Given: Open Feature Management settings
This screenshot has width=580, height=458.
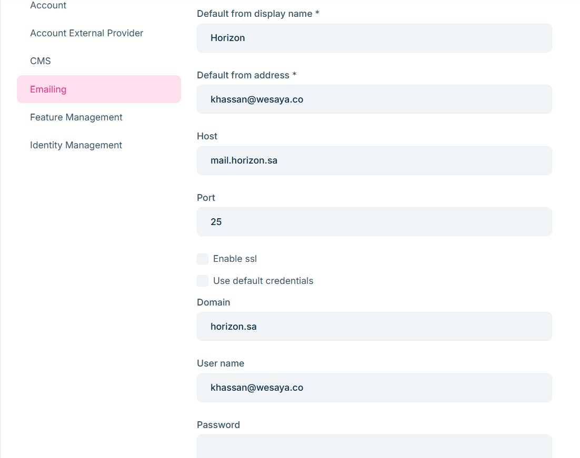Looking at the screenshot, I should (x=76, y=117).
